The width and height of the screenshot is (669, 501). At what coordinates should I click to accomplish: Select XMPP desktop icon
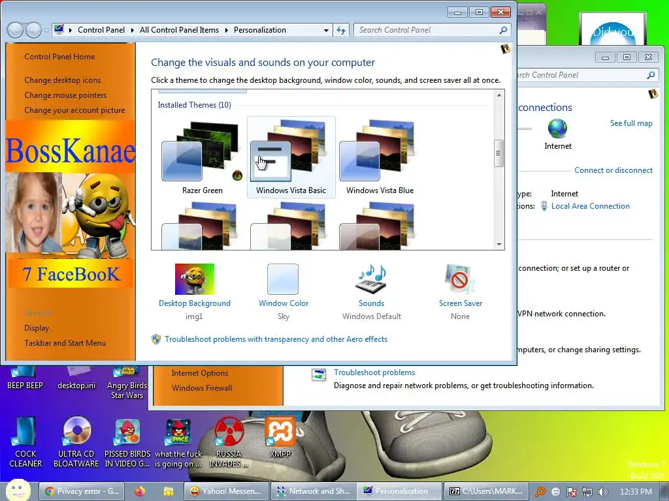click(280, 436)
